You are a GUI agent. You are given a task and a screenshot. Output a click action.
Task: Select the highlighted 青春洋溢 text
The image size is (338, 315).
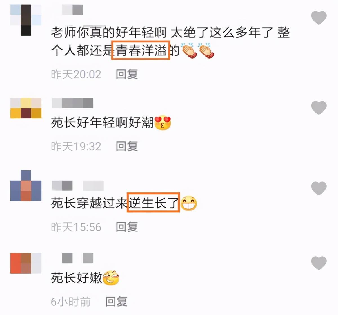pos(141,51)
